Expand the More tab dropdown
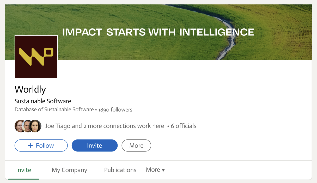Screen dimensions: 317x183 [x=155, y=170]
